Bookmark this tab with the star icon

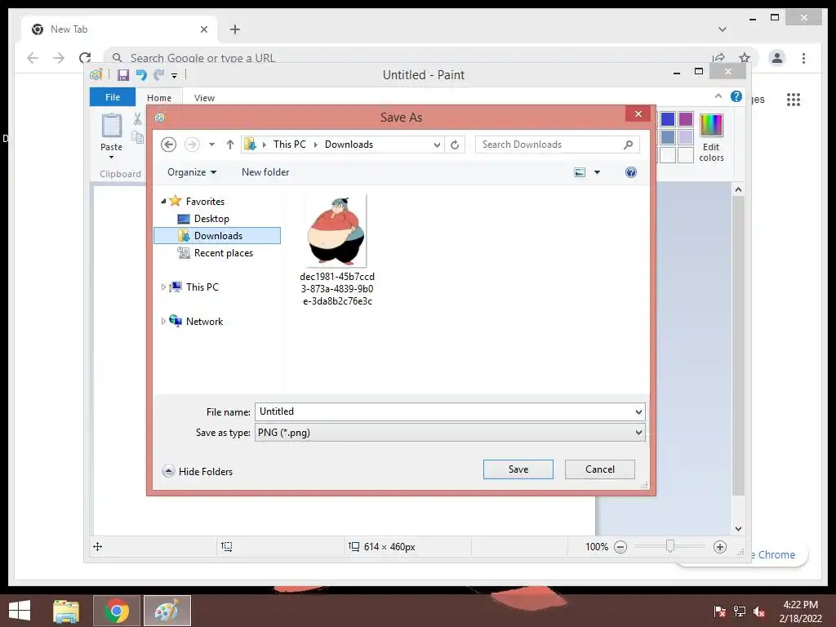coord(745,58)
